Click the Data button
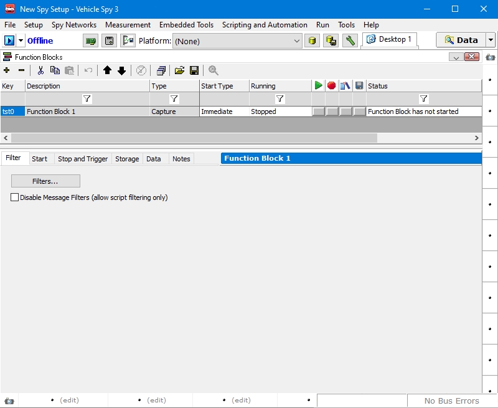Image resolution: width=498 pixels, height=408 pixels. [x=461, y=40]
